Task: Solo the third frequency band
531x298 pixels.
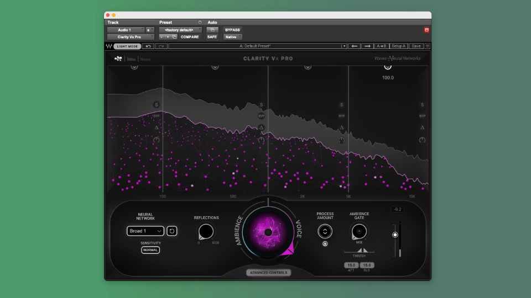Action: point(341,105)
